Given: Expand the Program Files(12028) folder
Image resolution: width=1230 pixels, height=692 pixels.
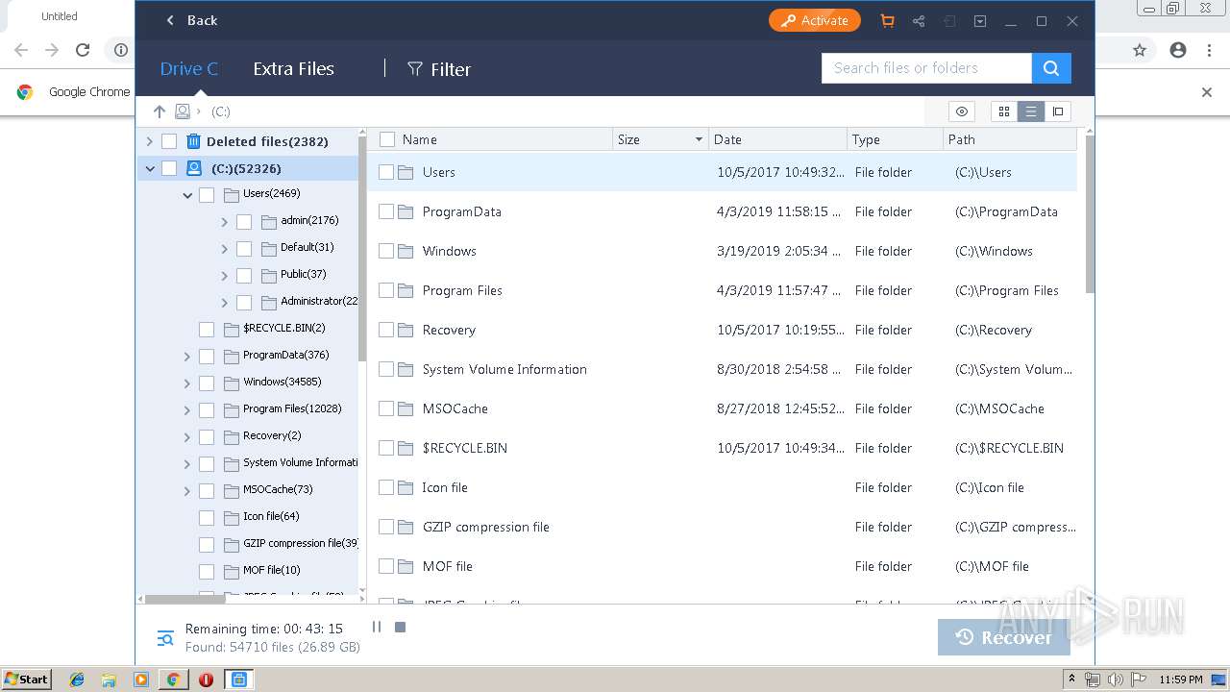Looking at the screenshot, I should coord(187,410).
